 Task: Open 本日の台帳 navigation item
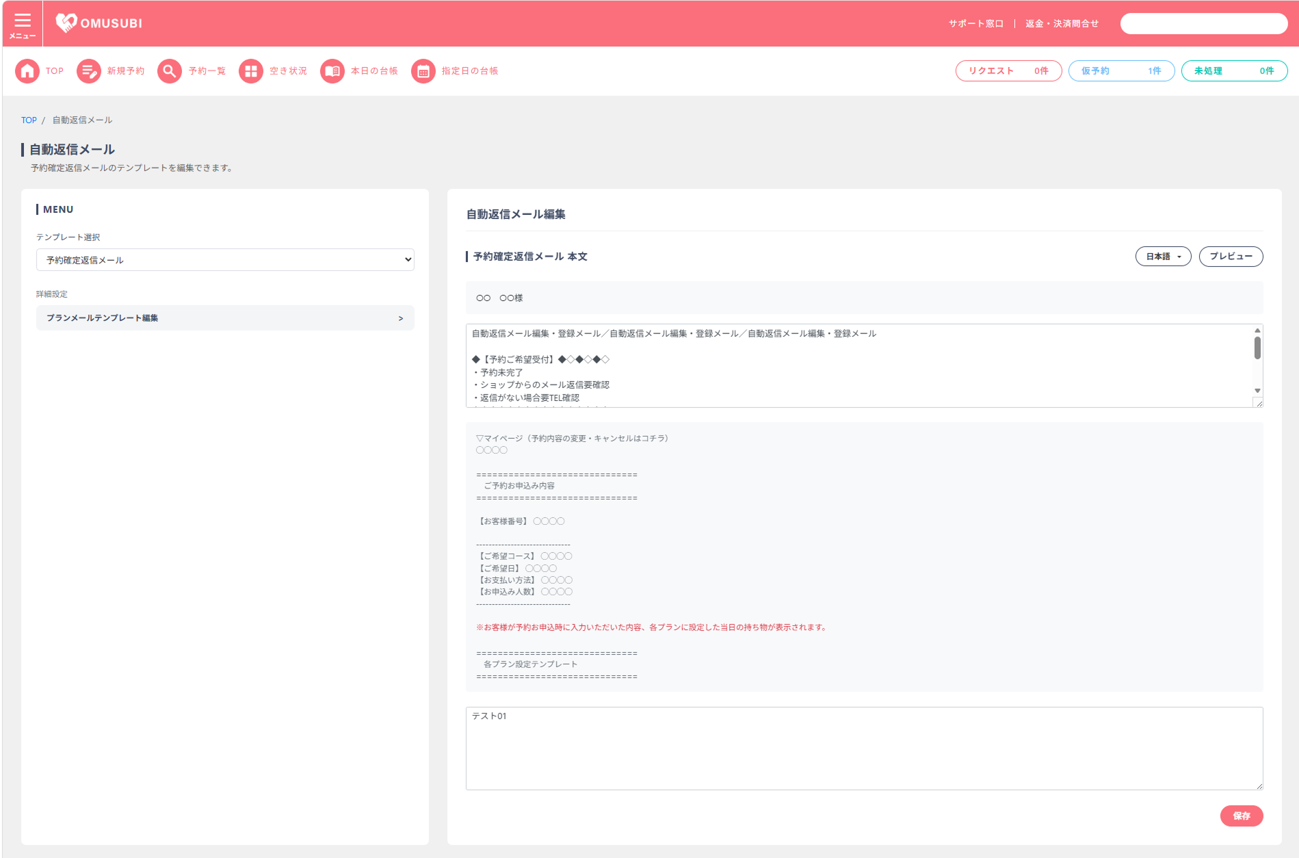(375, 71)
